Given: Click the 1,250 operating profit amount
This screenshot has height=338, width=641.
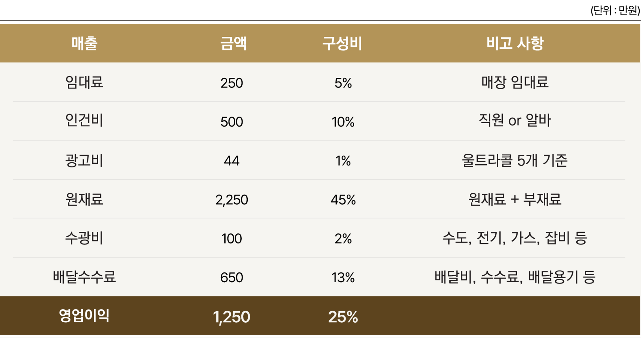Looking at the screenshot, I should tap(232, 317).
